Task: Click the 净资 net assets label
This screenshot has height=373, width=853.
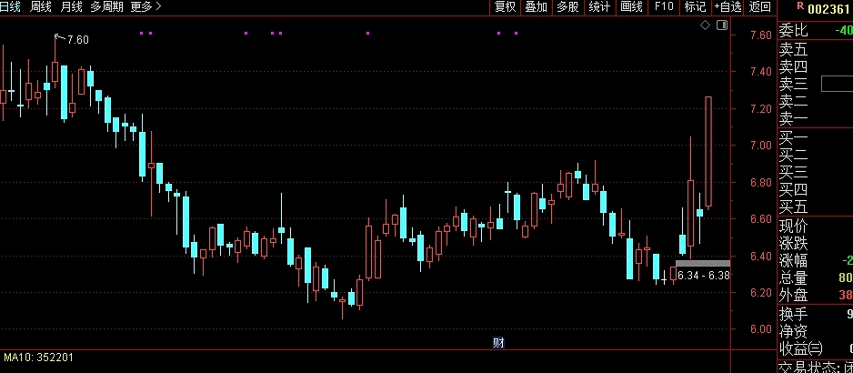Action: 794,331
